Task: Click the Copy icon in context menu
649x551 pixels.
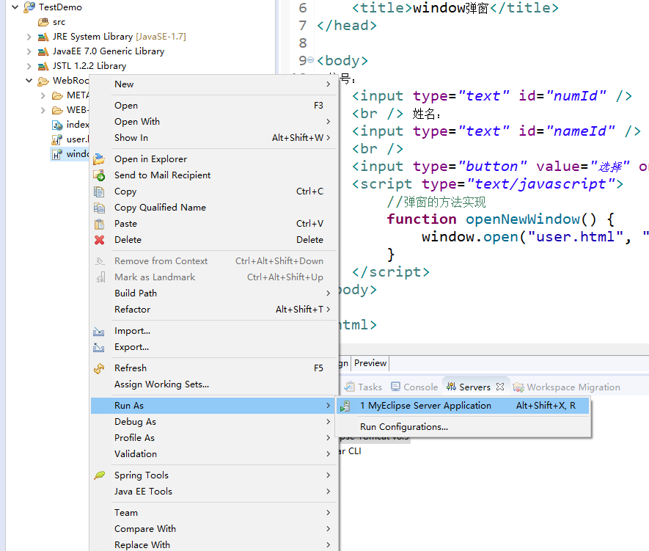Action: point(99,191)
